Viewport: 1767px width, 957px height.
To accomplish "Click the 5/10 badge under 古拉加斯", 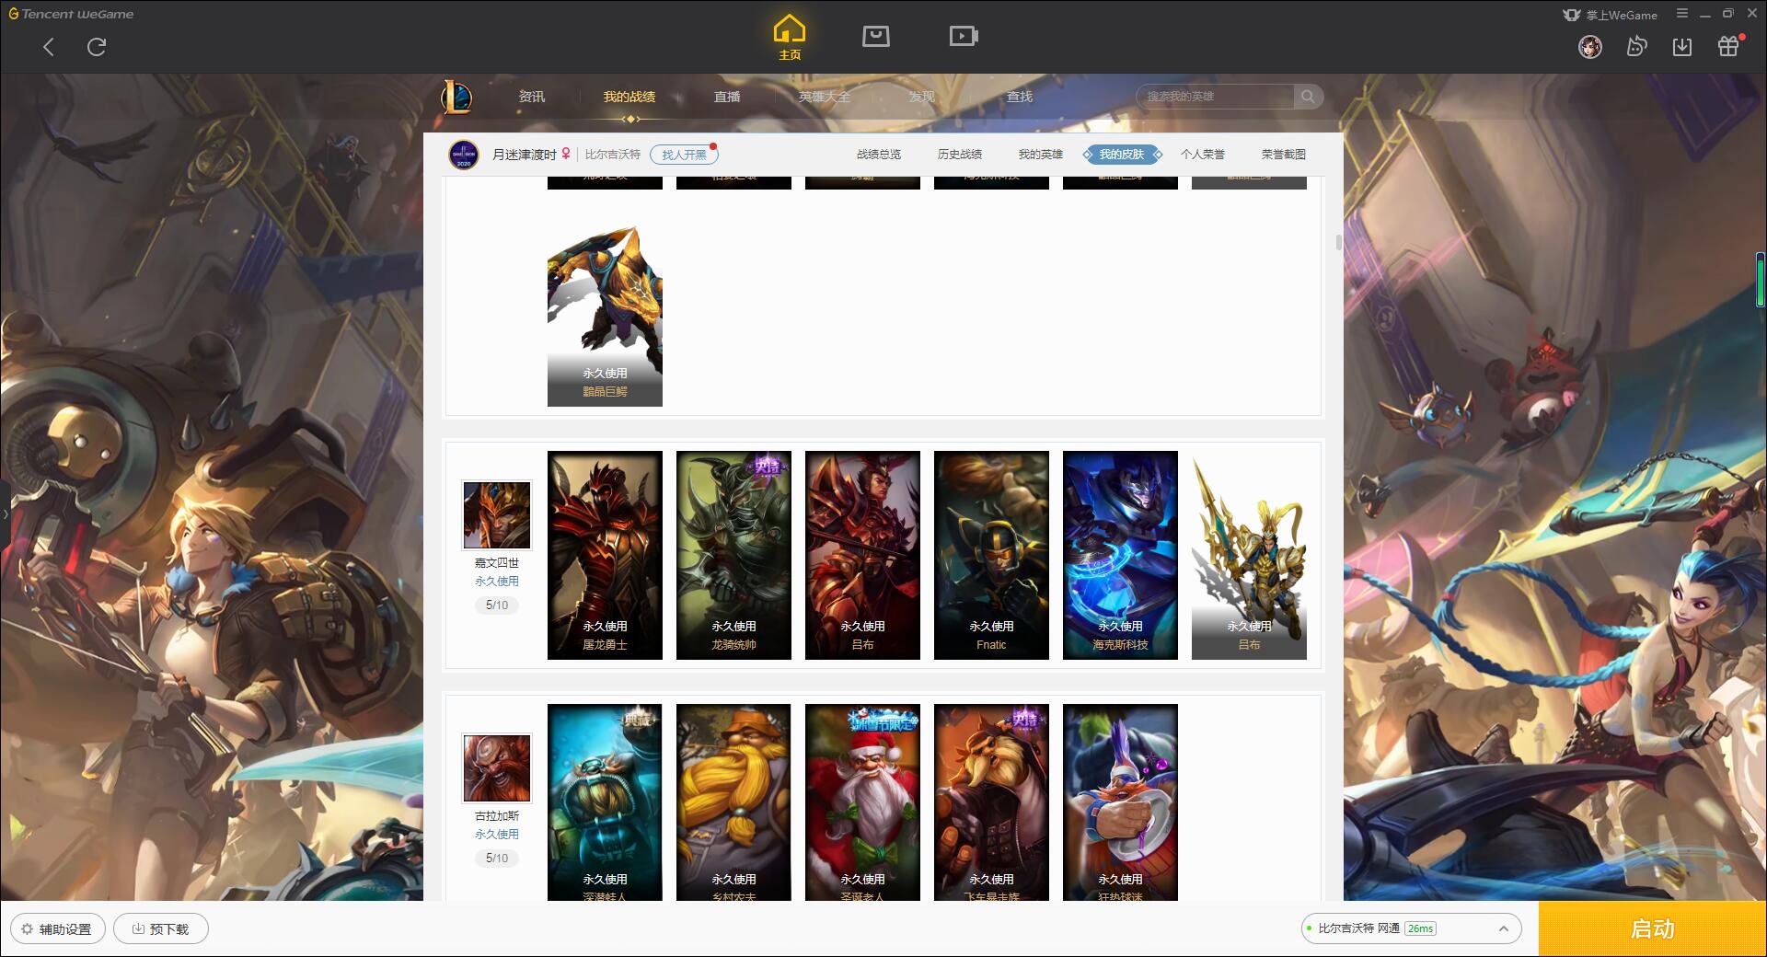I will click(497, 859).
